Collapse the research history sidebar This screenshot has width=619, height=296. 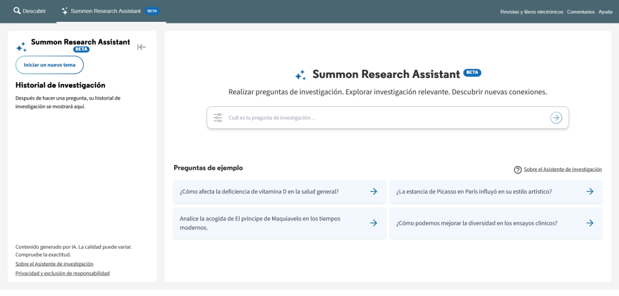pos(141,47)
